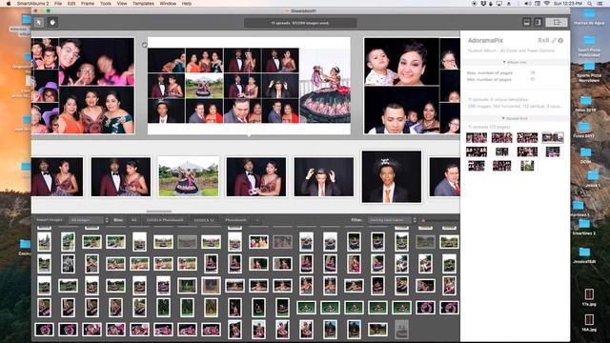Click the grey placeholder thumbnail ending image bin
The image size is (610, 343).
point(401,329)
